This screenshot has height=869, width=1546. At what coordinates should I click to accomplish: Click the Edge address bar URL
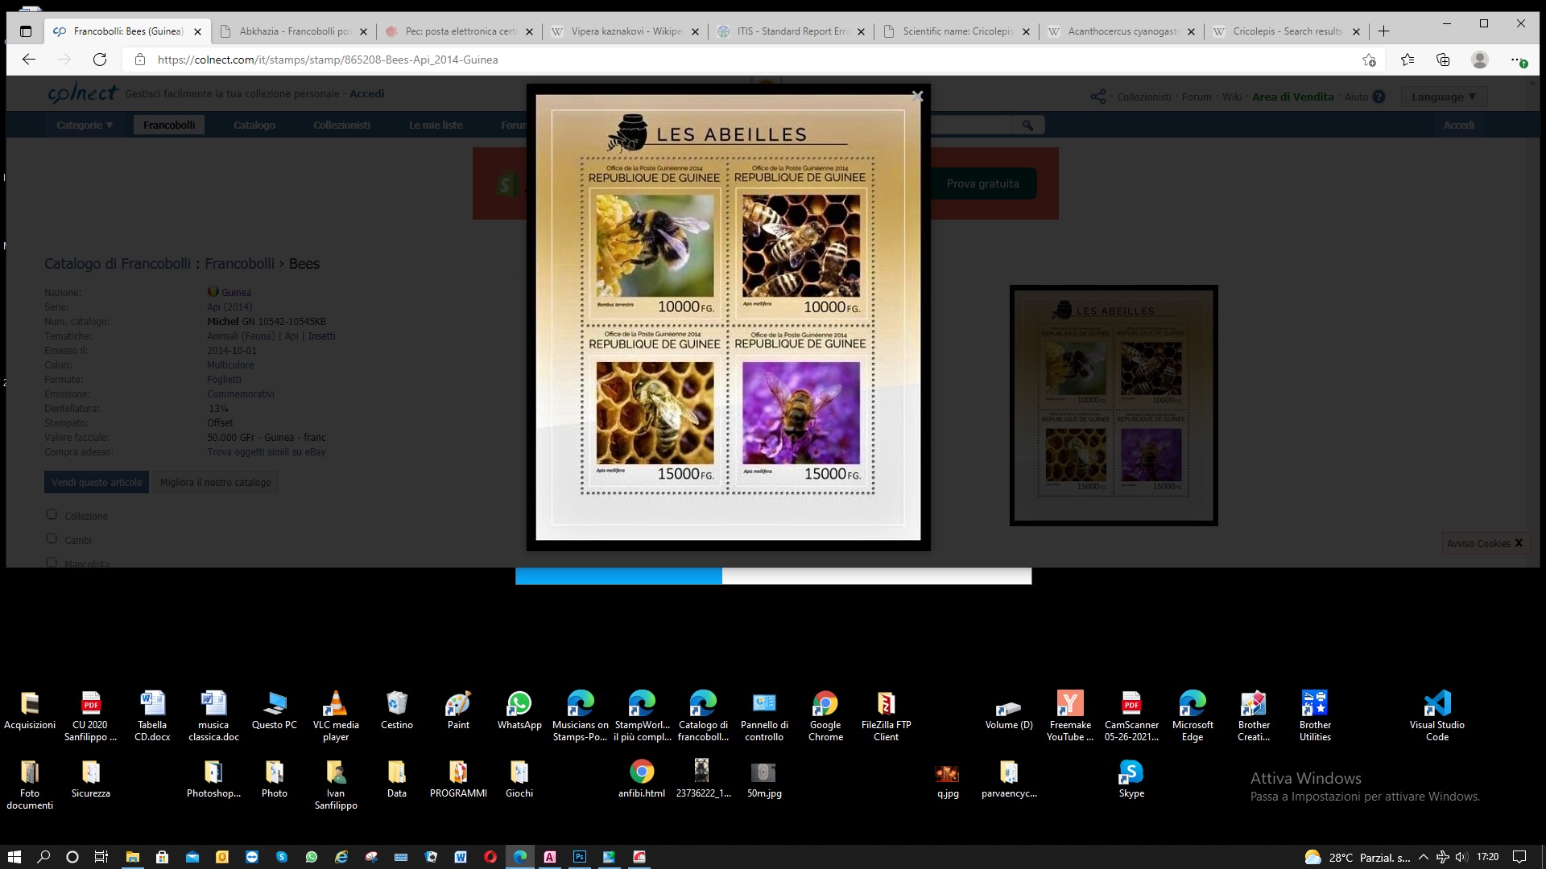[x=328, y=60]
